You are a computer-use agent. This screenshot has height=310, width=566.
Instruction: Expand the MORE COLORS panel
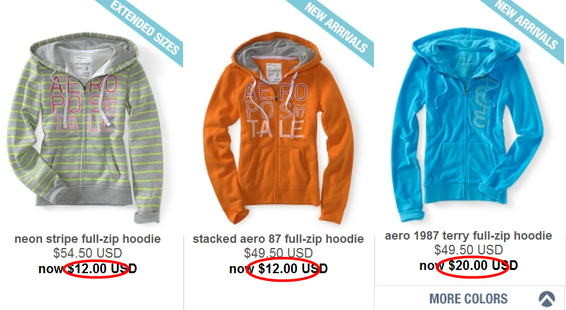coord(469,298)
